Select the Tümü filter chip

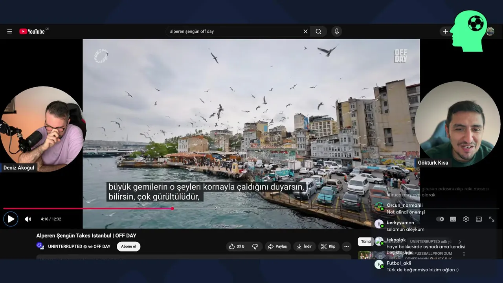click(x=366, y=242)
